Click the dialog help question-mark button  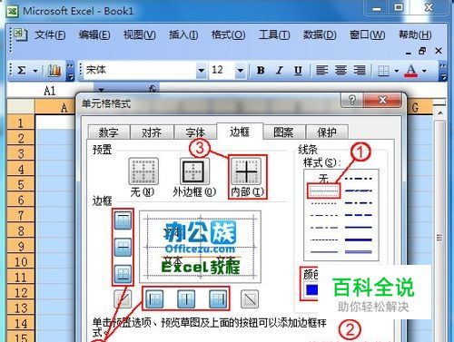(x=351, y=100)
